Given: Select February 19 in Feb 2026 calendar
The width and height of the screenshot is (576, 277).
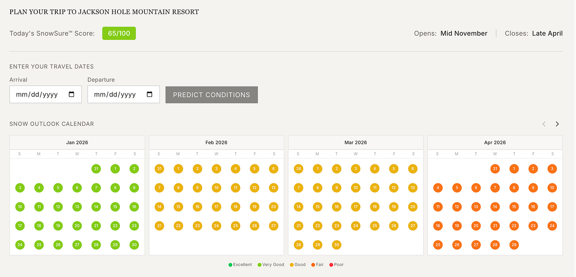Looking at the screenshot, I should click(x=254, y=207).
